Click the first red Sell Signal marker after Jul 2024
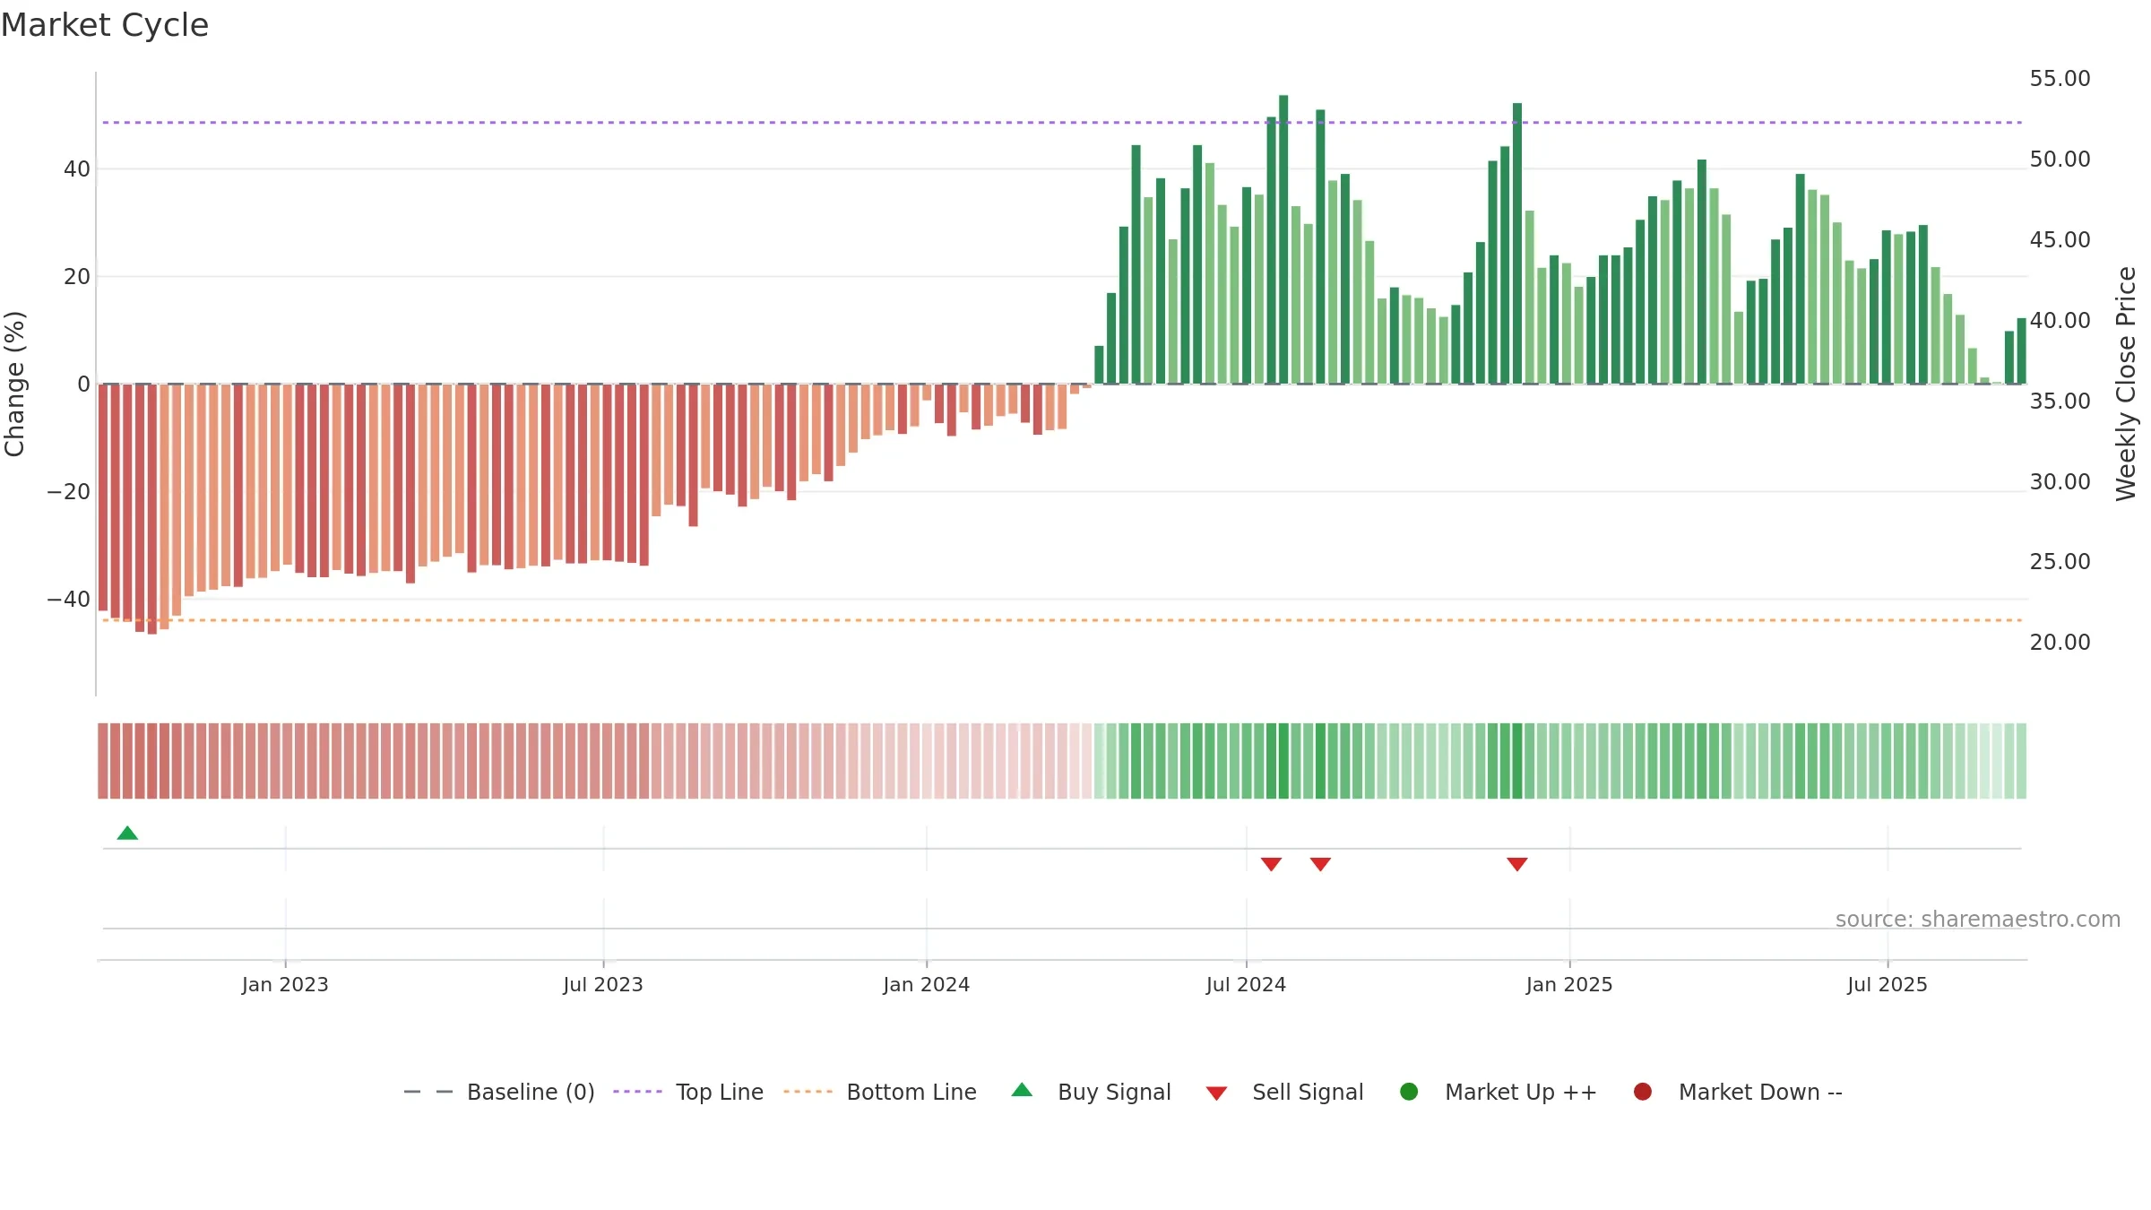The width and height of the screenshot is (2151, 1210). 1271,864
